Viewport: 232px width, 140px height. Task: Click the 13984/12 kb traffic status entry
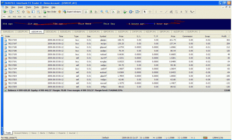click(218, 138)
